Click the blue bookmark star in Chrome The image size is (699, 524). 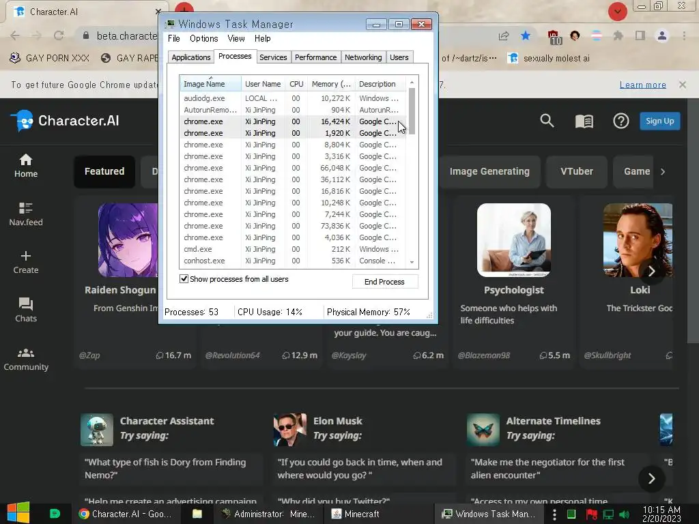point(526,35)
